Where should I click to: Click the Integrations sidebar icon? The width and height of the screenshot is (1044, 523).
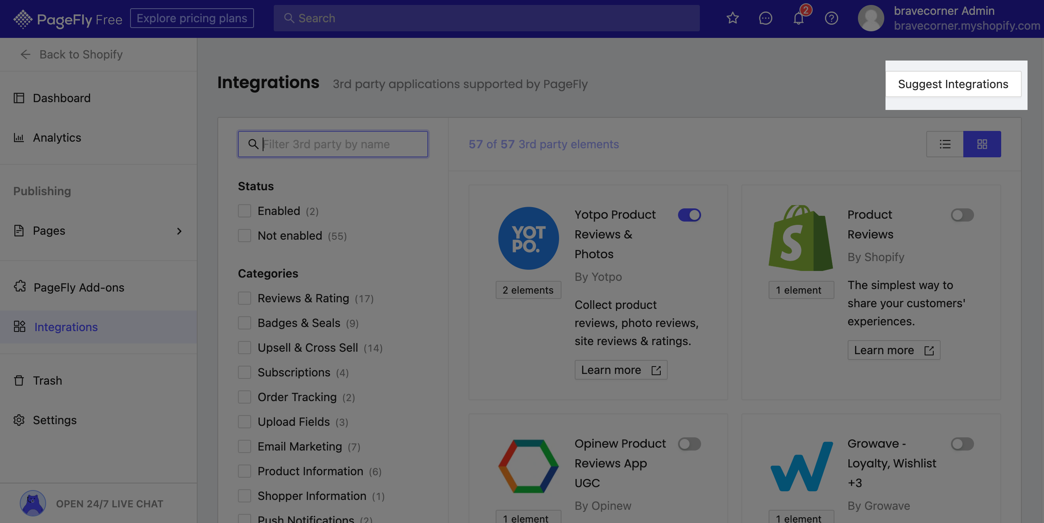click(x=19, y=327)
